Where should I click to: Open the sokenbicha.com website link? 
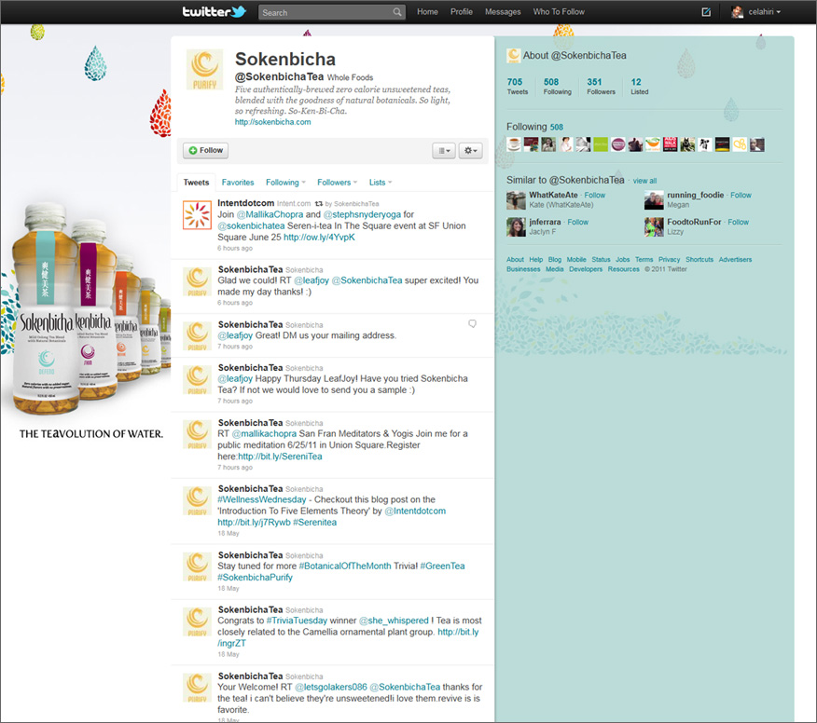[272, 122]
